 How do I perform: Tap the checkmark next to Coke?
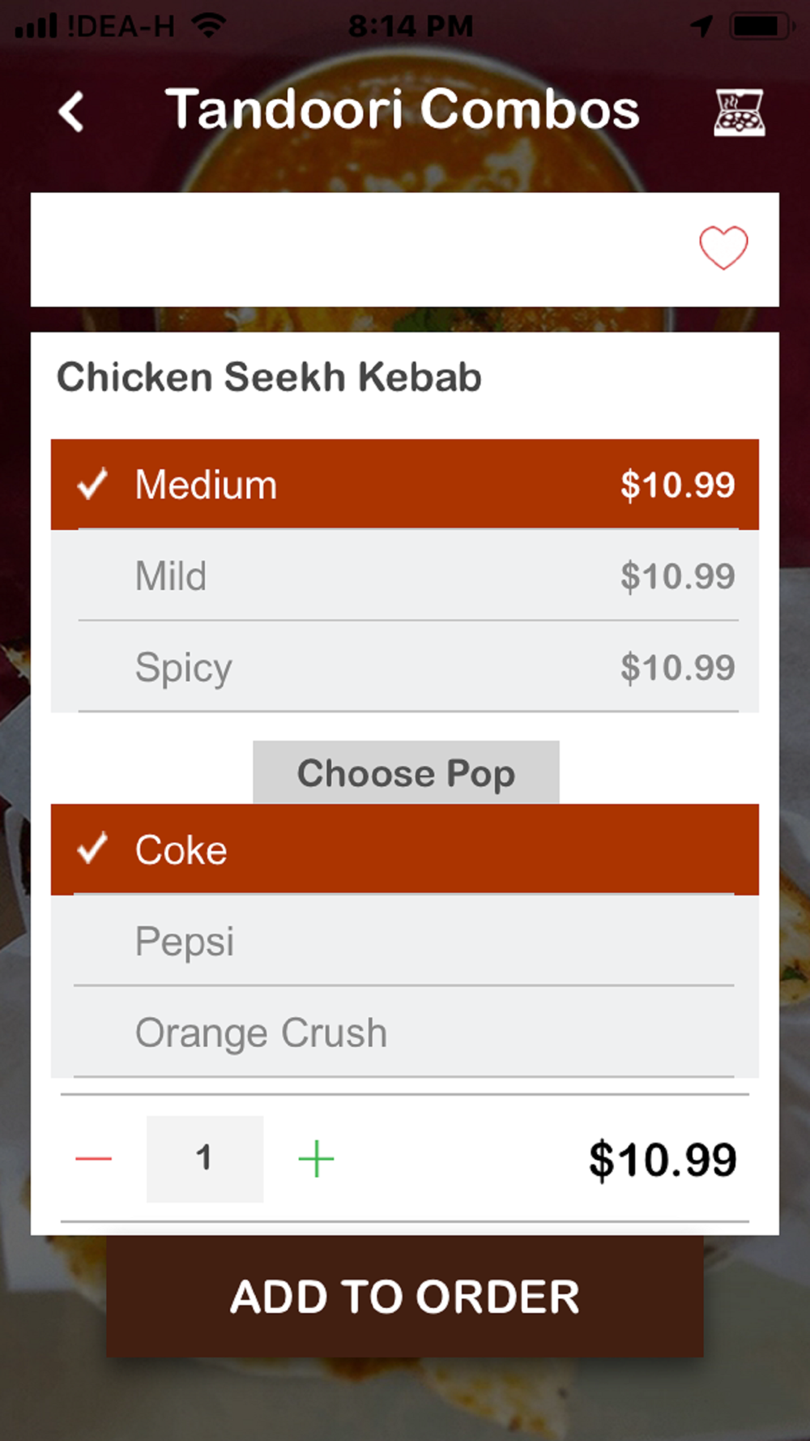[x=92, y=849]
